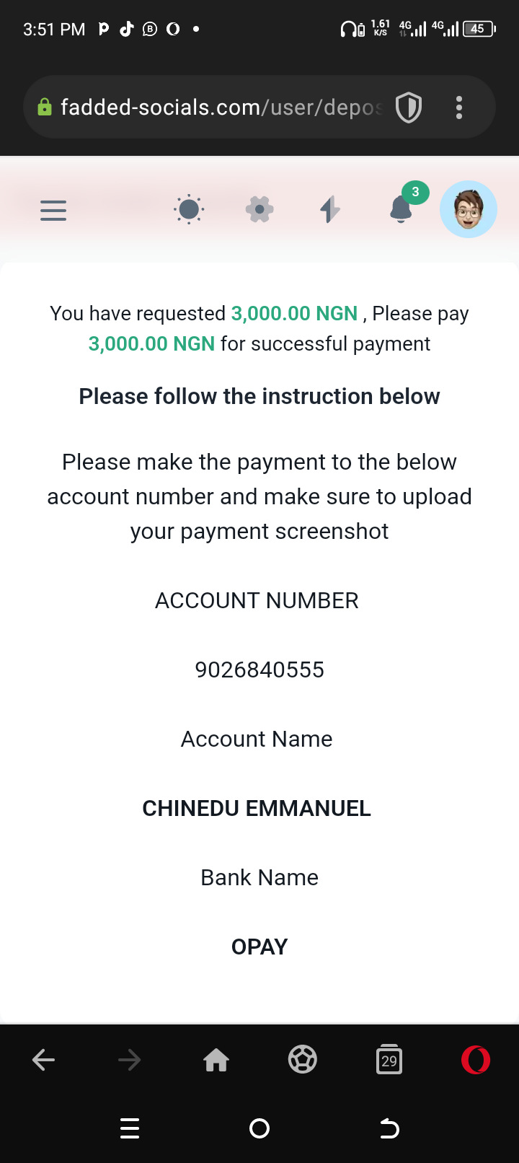Image resolution: width=519 pixels, height=1163 pixels.
Task: Go to the browser home page
Action: 216,1060
